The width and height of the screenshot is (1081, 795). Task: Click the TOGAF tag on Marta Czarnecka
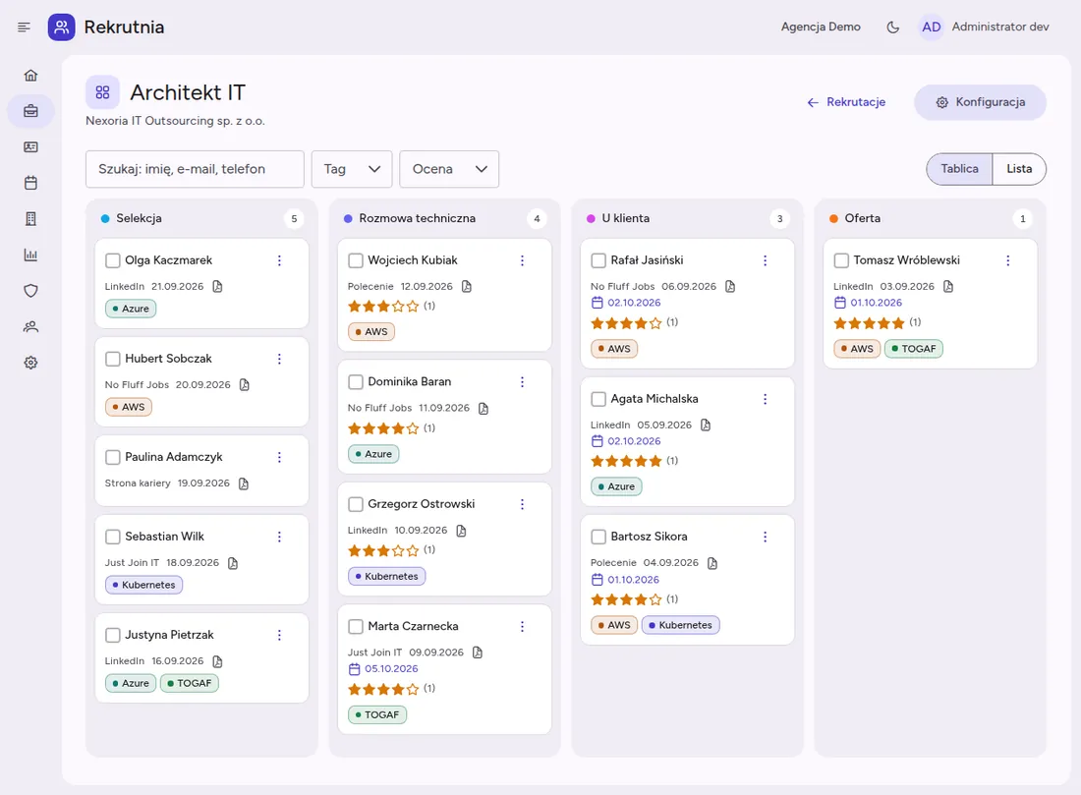pyautogui.click(x=376, y=715)
